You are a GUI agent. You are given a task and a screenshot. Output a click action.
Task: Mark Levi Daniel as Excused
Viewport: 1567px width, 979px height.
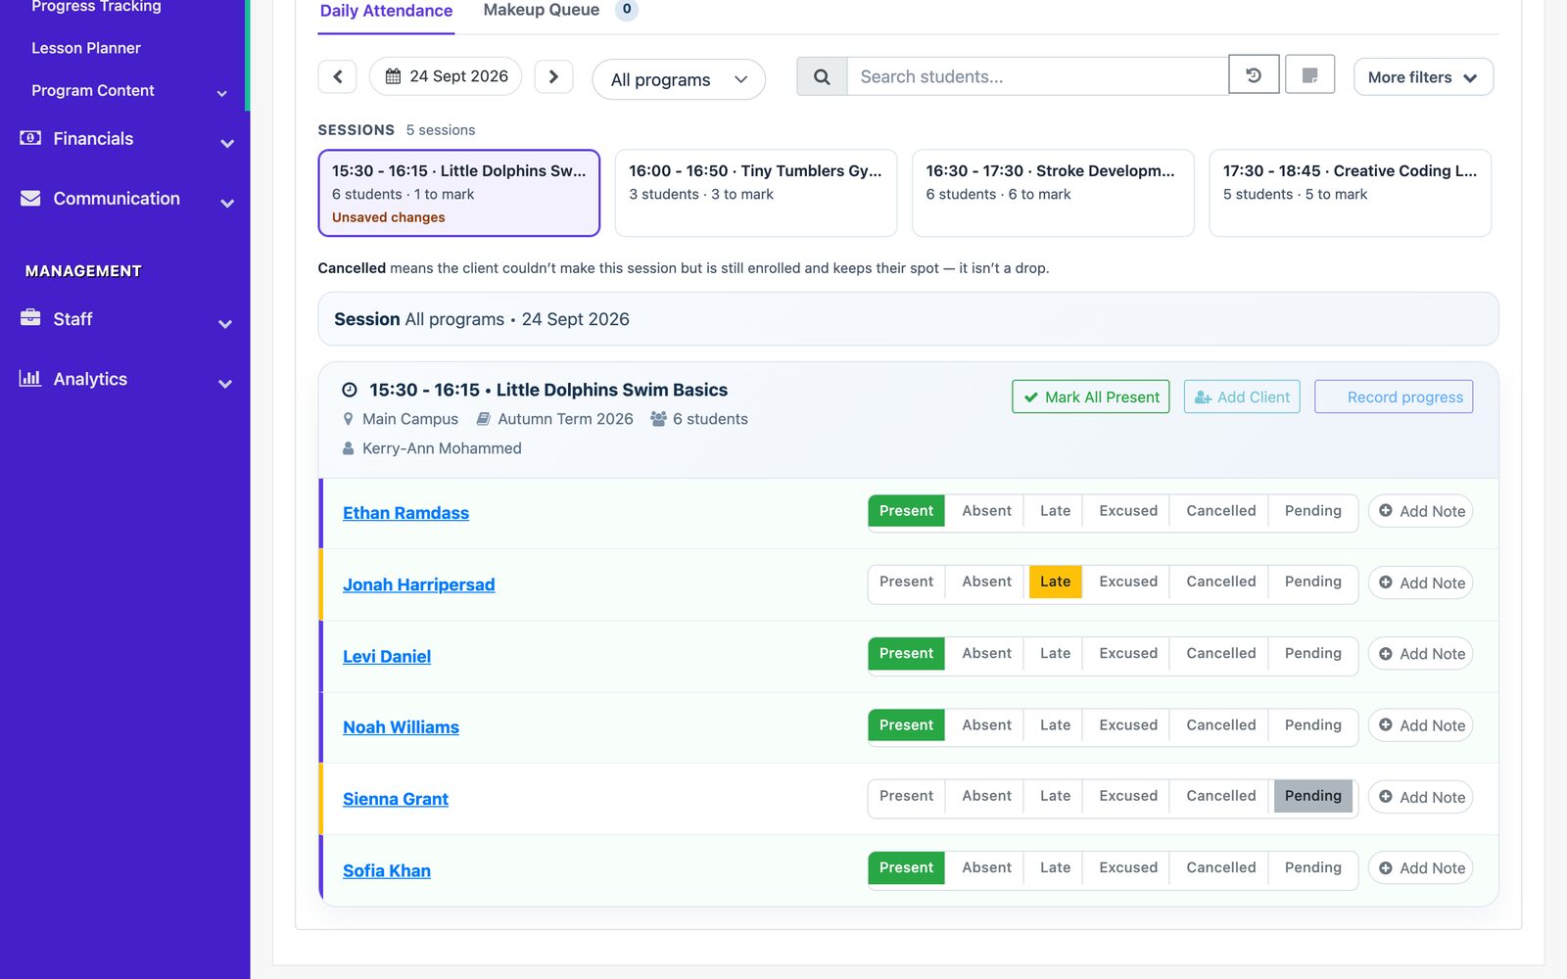click(1127, 653)
